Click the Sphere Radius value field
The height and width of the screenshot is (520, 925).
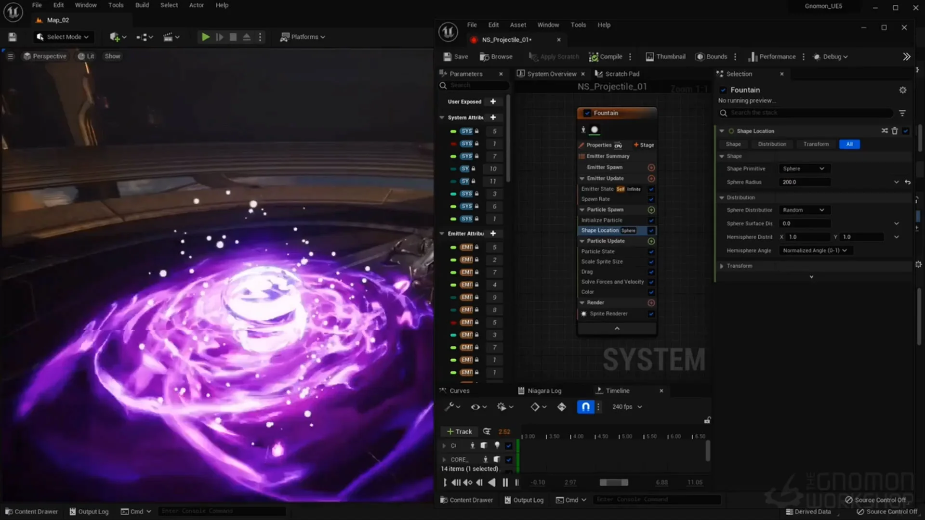pyautogui.click(x=805, y=182)
